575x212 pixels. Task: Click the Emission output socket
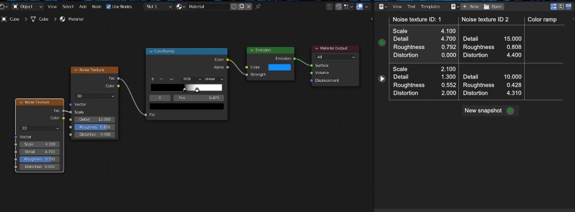click(294, 58)
